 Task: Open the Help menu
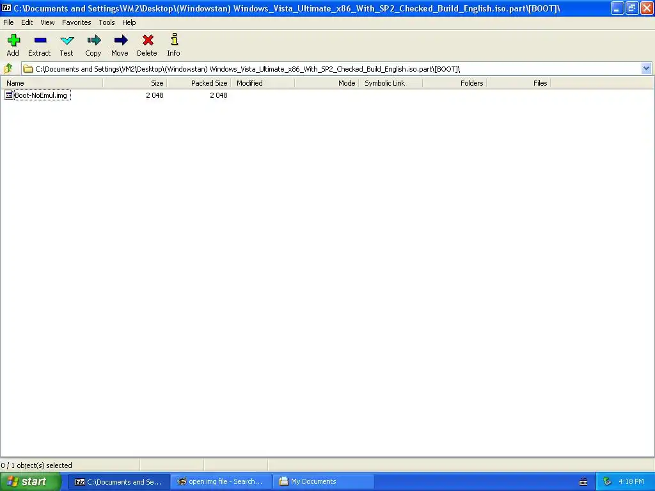129,22
